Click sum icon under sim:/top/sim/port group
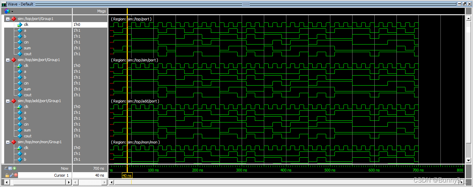The image size is (473, 187). point(19,89)
